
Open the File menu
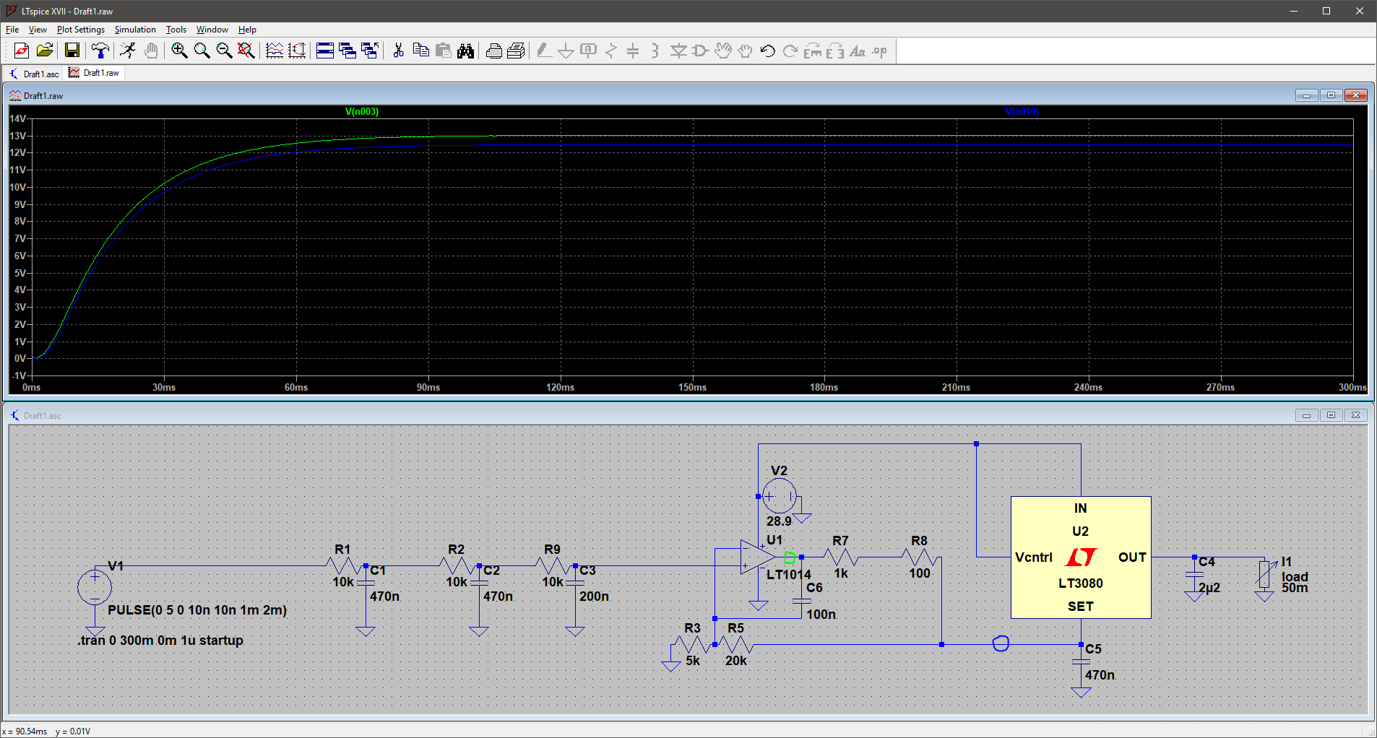point(12,30)
